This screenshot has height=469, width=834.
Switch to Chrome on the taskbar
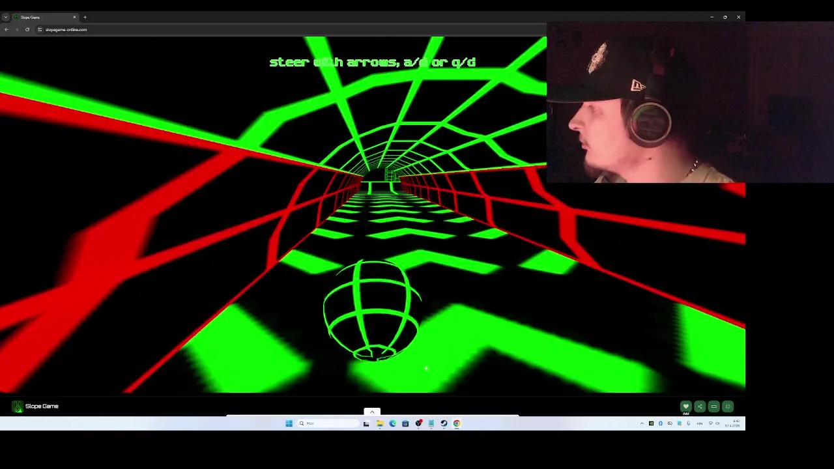pyautogui.click(x=457, y=423)
